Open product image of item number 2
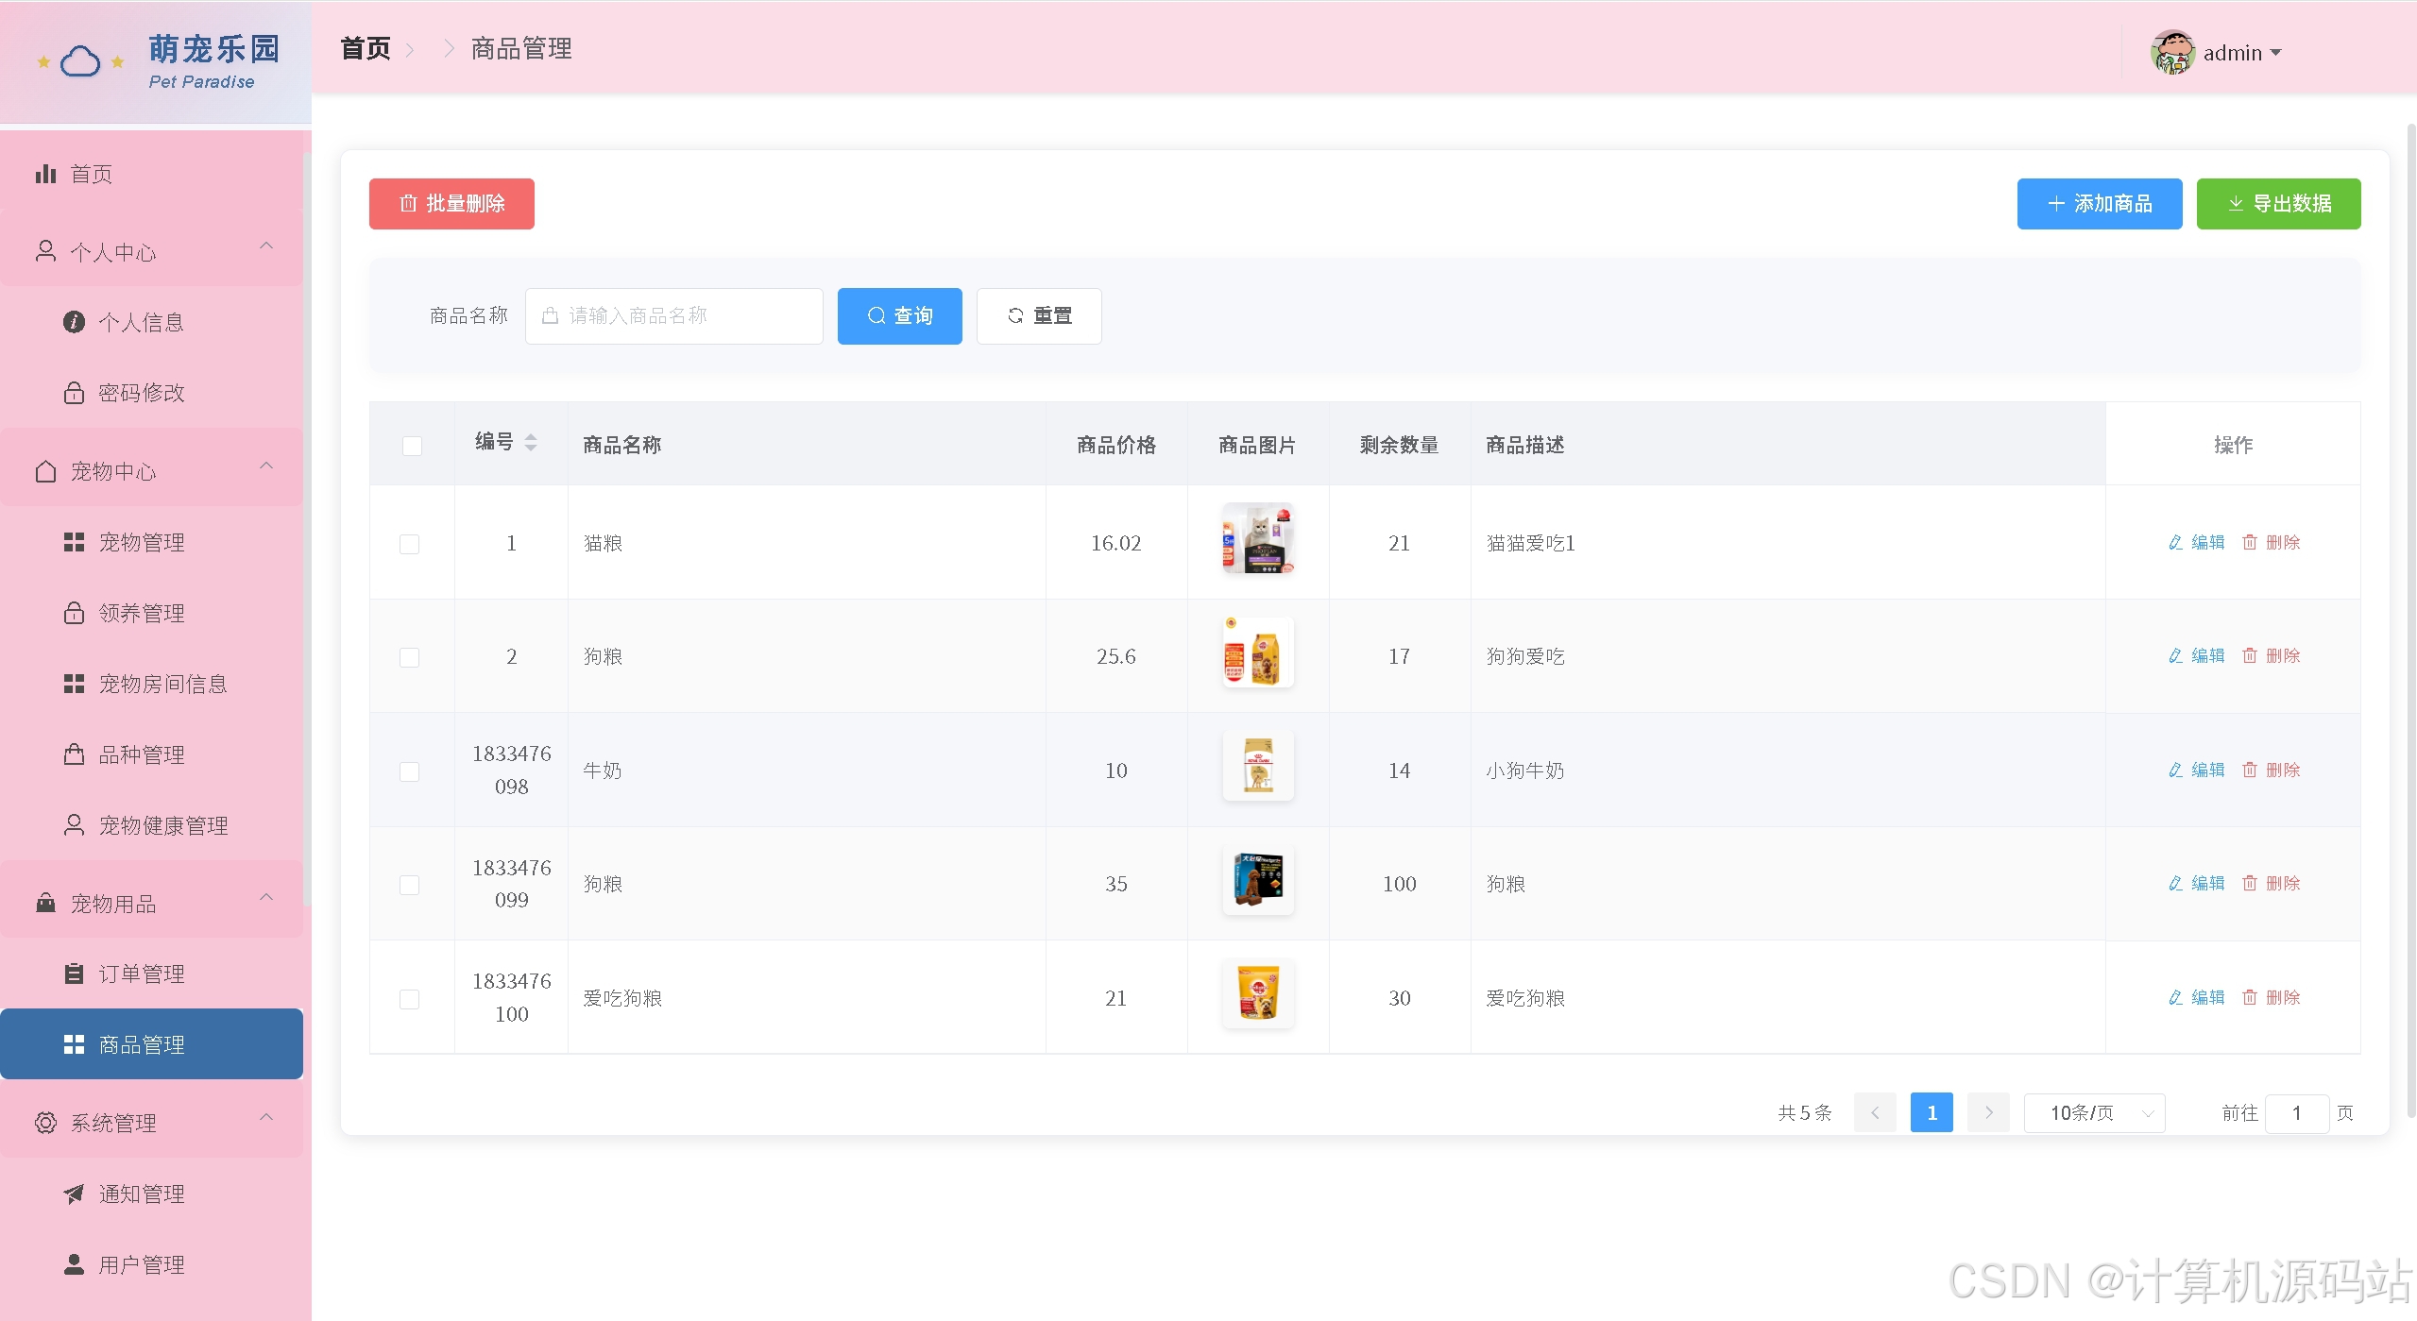Viewport: 2417px width, 1321px height. click(x=1257, y=652)
